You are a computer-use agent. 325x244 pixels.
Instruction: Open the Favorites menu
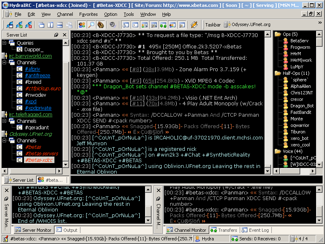(88, 14)
